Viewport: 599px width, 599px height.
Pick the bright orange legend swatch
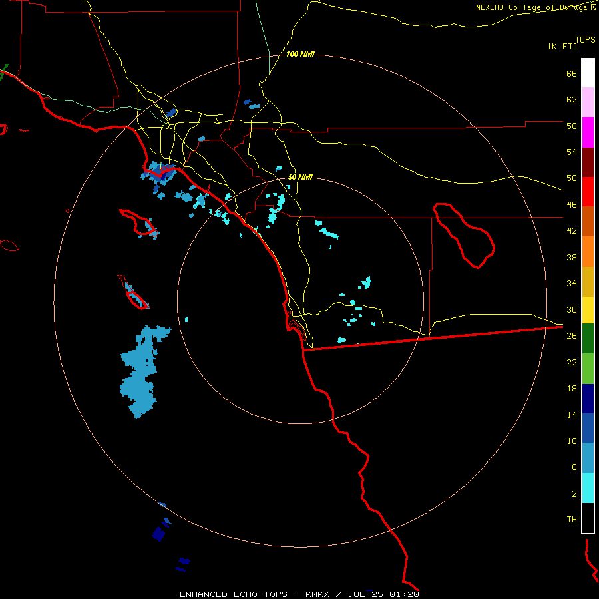click(588, 252)
